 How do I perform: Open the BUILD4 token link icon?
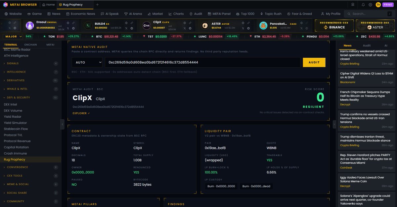(132, 23)
